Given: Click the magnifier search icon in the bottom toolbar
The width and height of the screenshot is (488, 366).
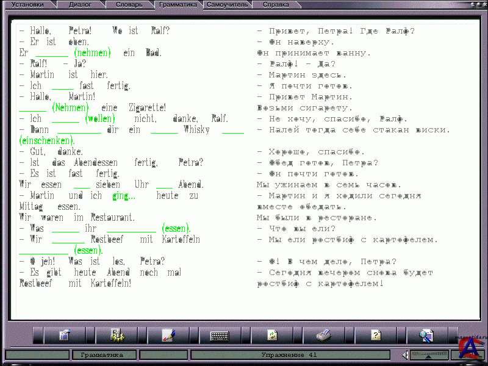Looking at the screenshot, I should tap(426, 335).
